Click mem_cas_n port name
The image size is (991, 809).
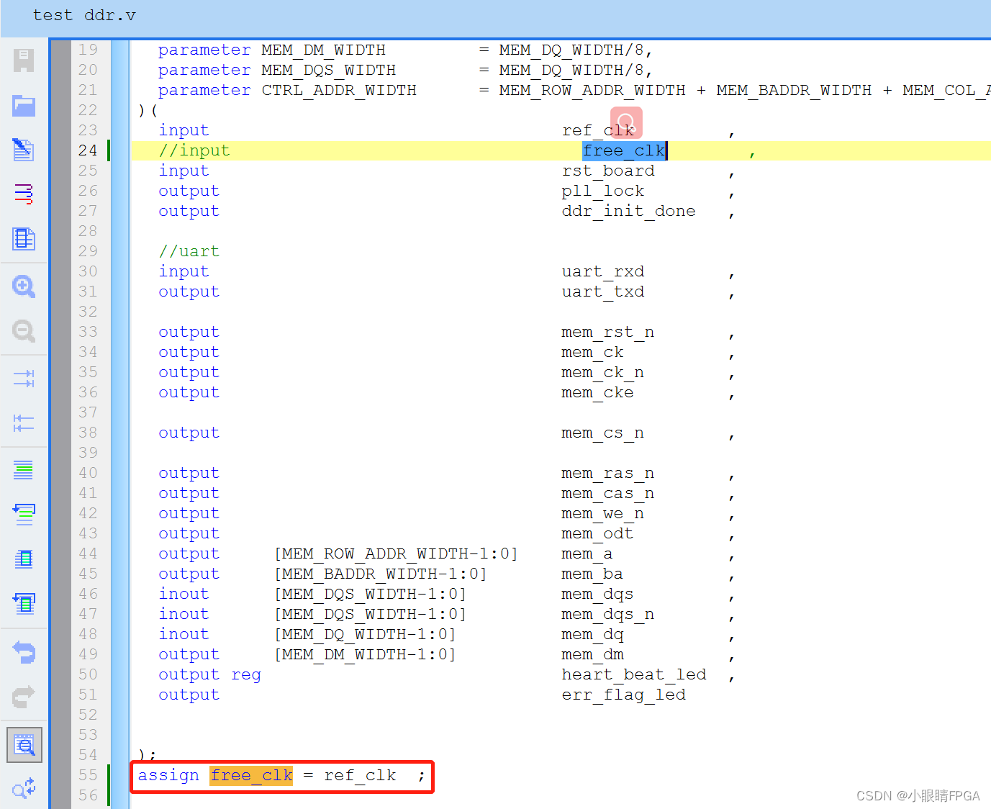608,493
